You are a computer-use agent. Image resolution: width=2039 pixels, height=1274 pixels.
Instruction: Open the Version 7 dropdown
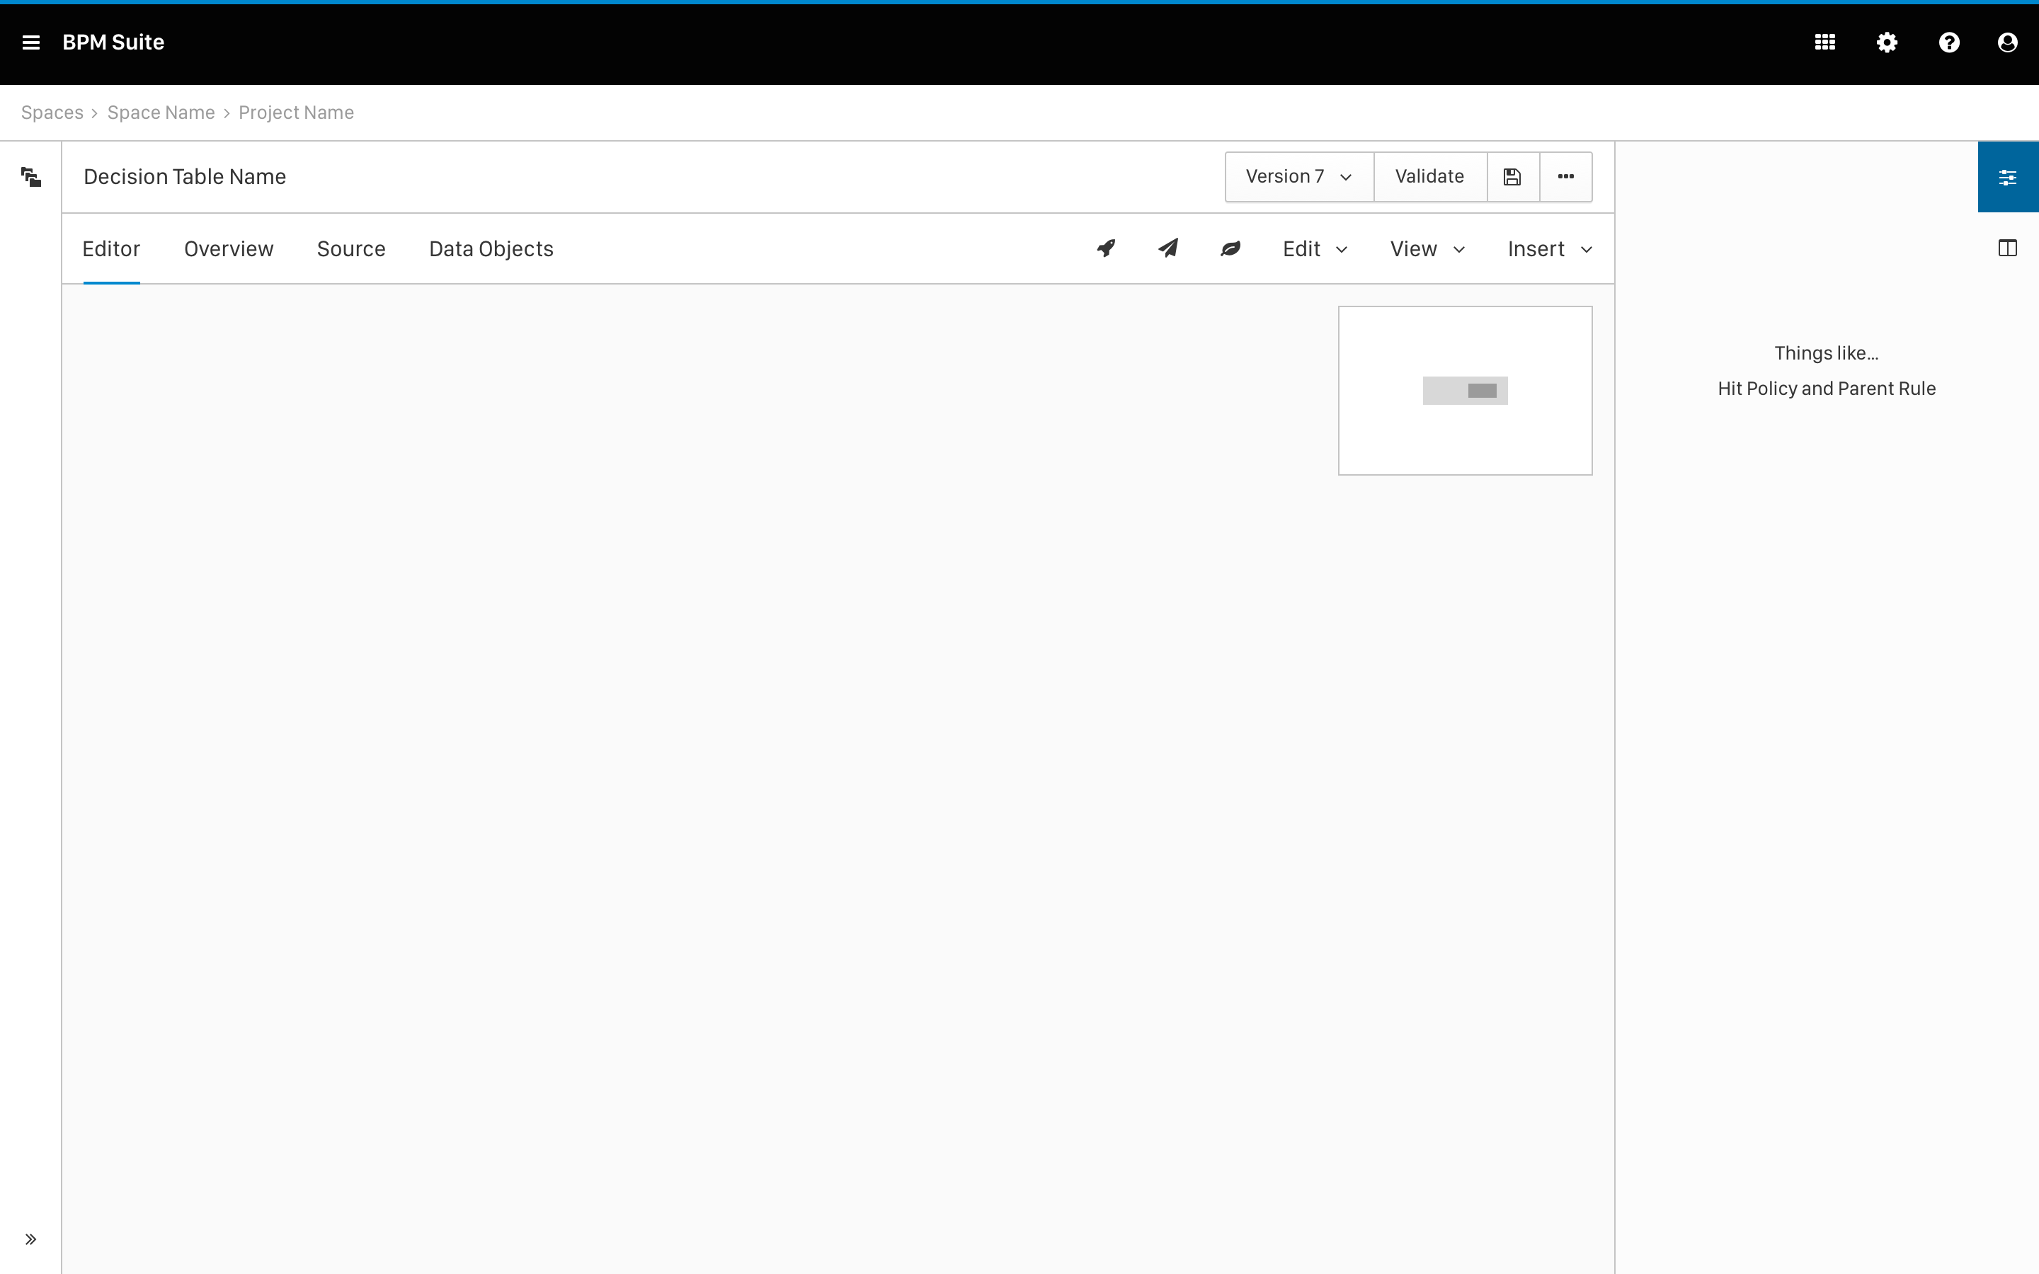point(1298,177)
